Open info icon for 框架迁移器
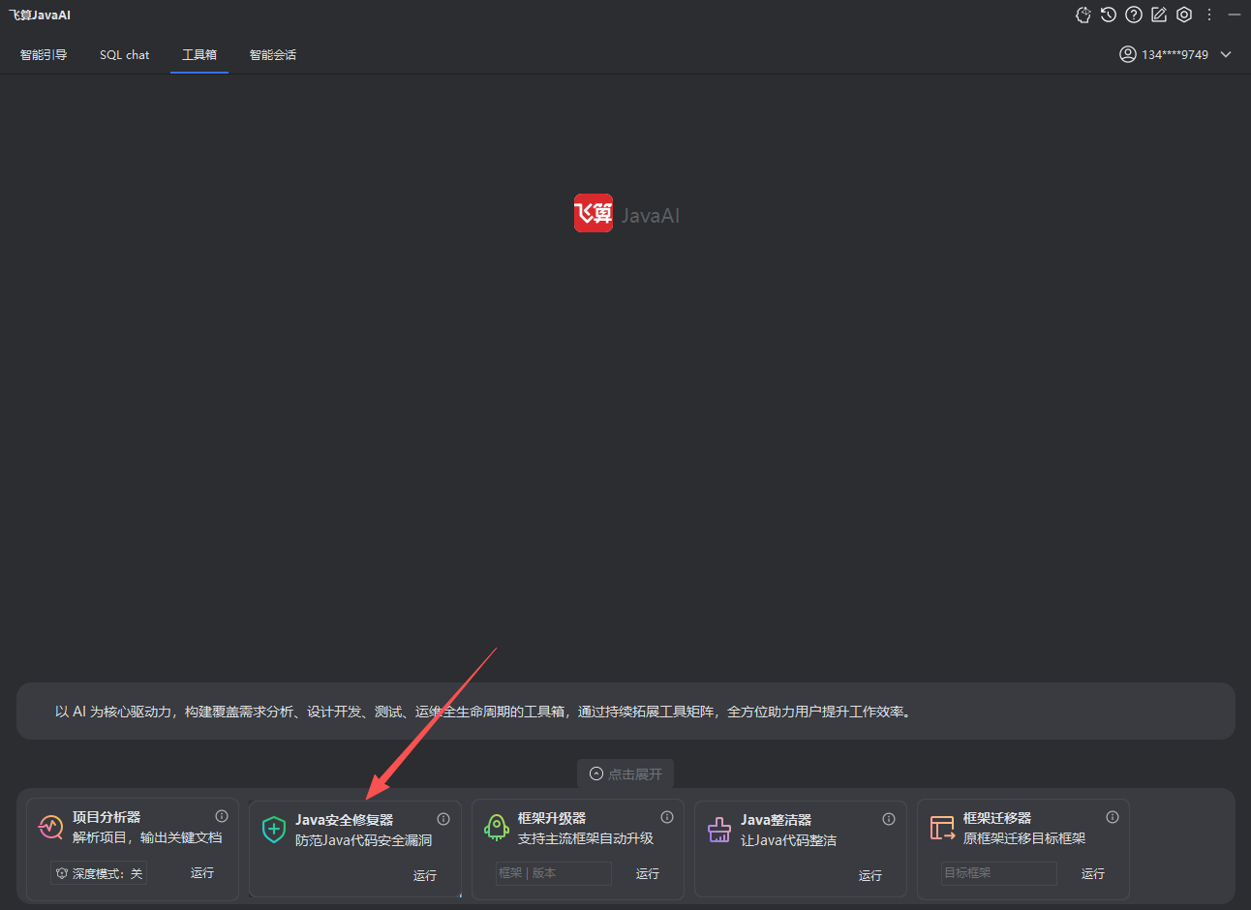The width and height of the screenshot is (1251, 910). [x=1113, y=817]
